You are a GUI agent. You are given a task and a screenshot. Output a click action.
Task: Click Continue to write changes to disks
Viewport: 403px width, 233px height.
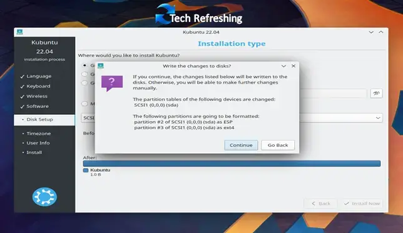click(241, 145)
